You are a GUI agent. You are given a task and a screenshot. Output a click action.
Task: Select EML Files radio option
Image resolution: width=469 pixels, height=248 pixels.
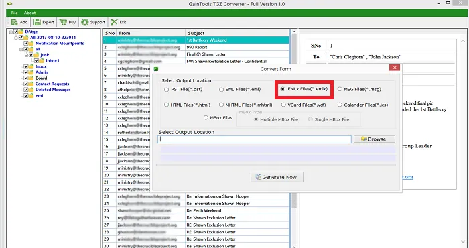(221, 90)
